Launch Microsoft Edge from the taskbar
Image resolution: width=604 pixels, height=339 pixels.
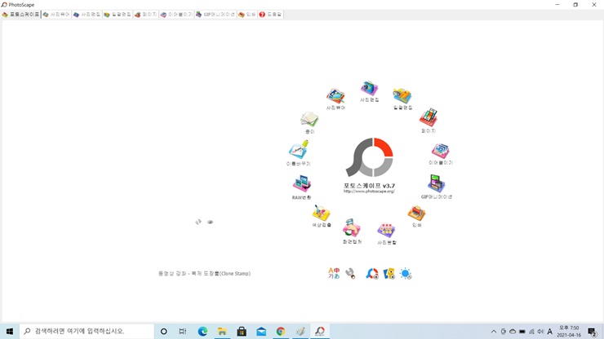click(202, 331)
